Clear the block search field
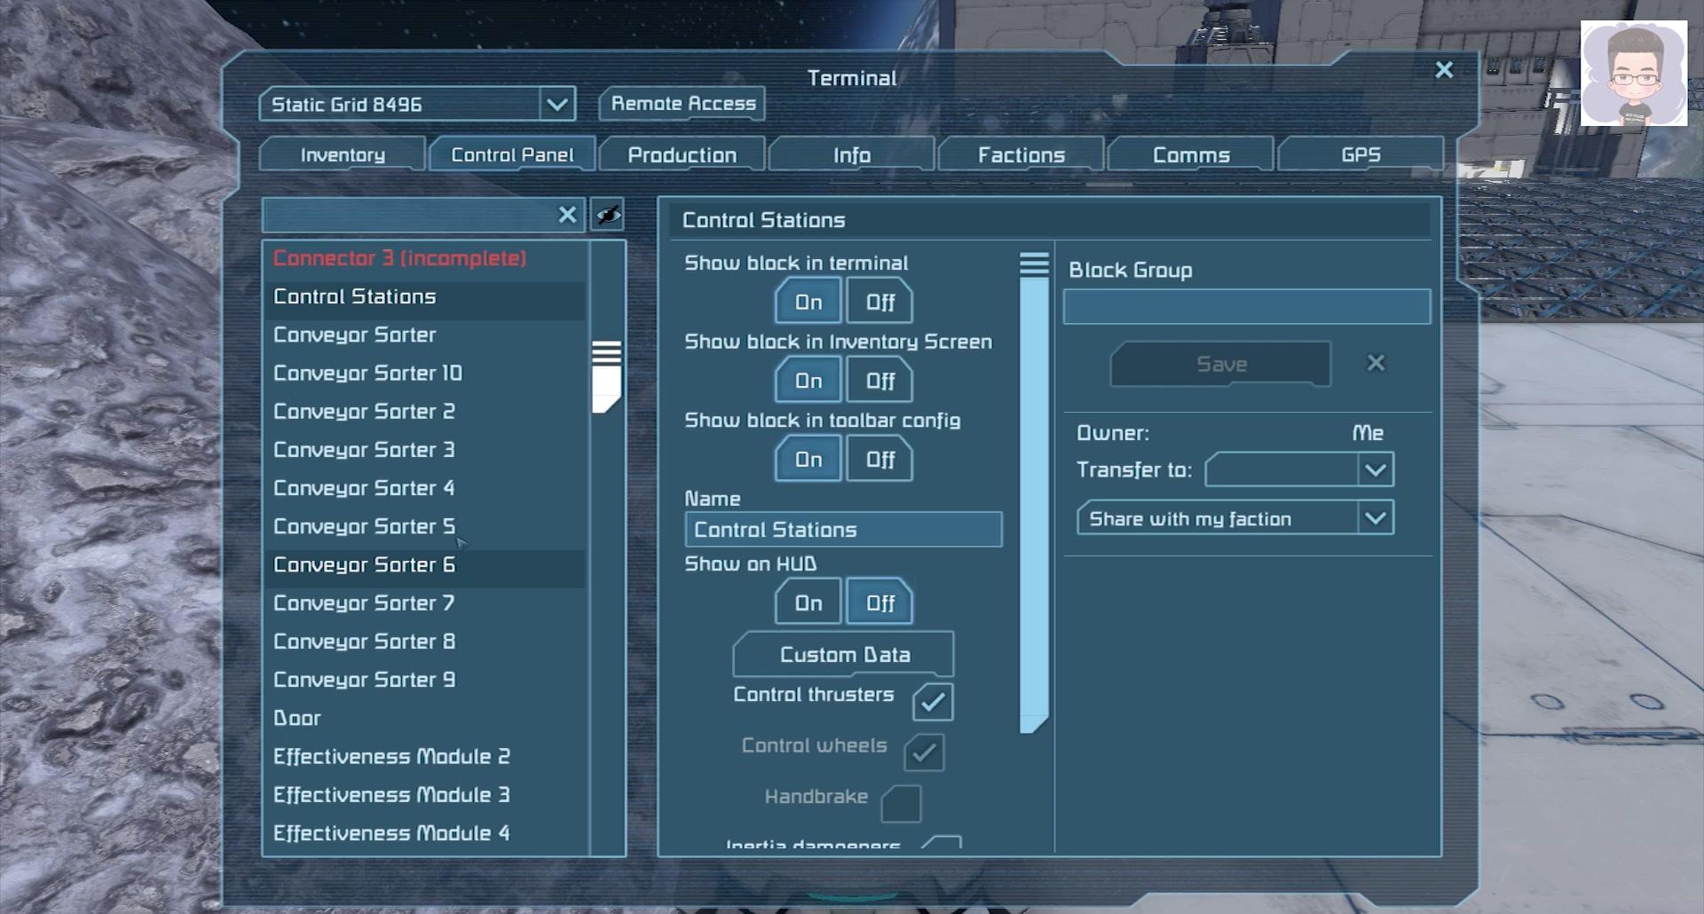Viewport: 1704px width, 914px height. tap(567, 215)
